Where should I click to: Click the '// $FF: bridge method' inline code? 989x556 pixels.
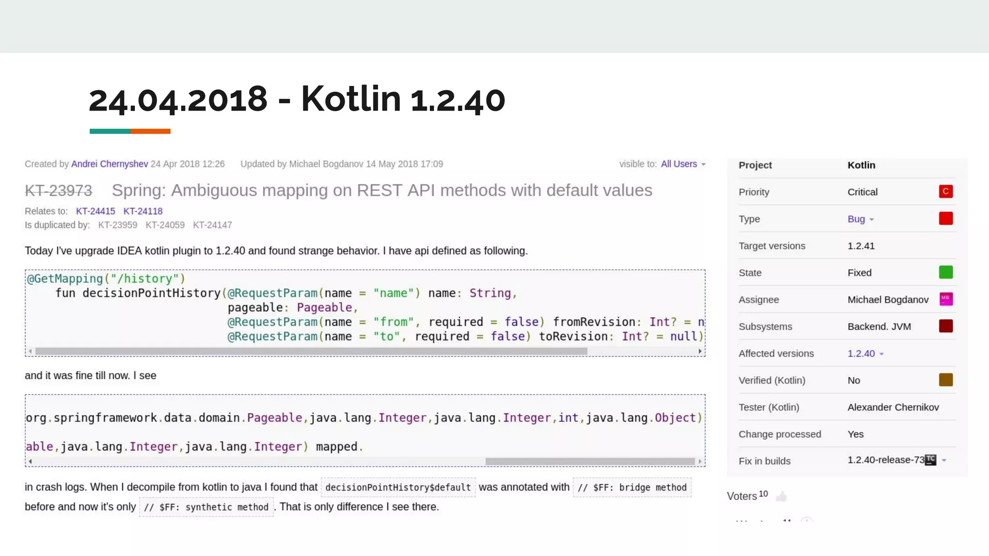click(632, 487)
